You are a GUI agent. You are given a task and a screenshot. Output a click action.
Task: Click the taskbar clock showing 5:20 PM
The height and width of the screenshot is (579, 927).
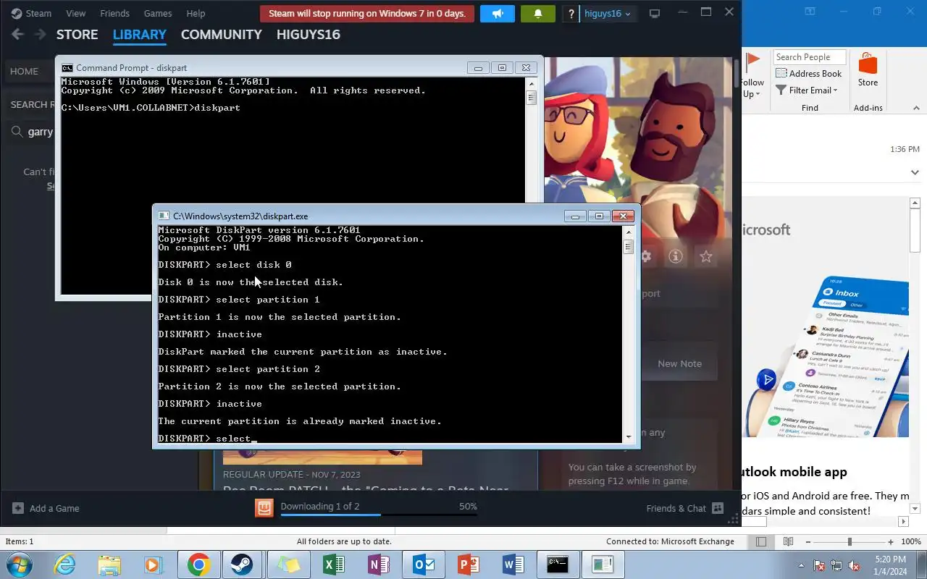(890, 565)
